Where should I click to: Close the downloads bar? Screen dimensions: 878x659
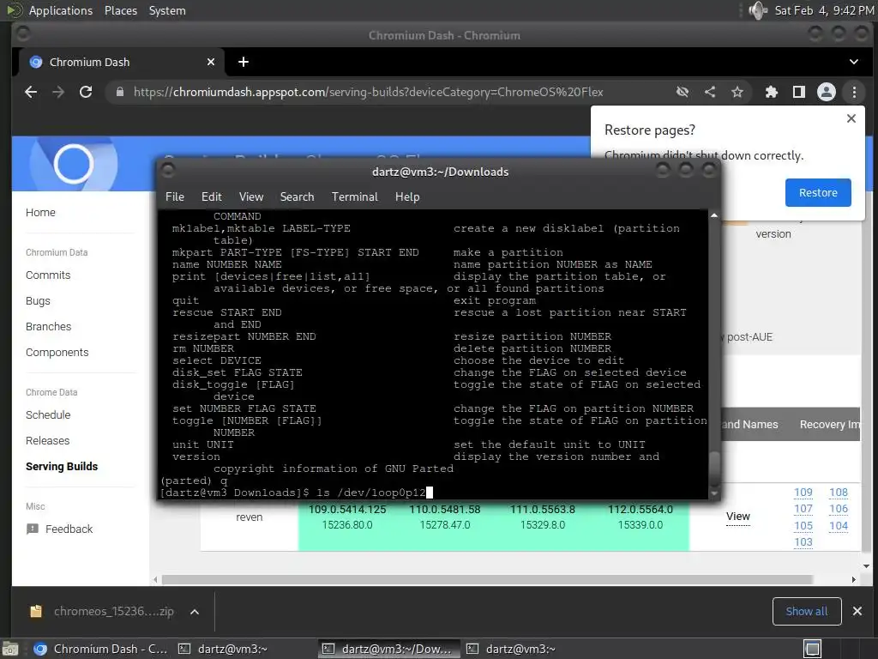coord(857,611)
